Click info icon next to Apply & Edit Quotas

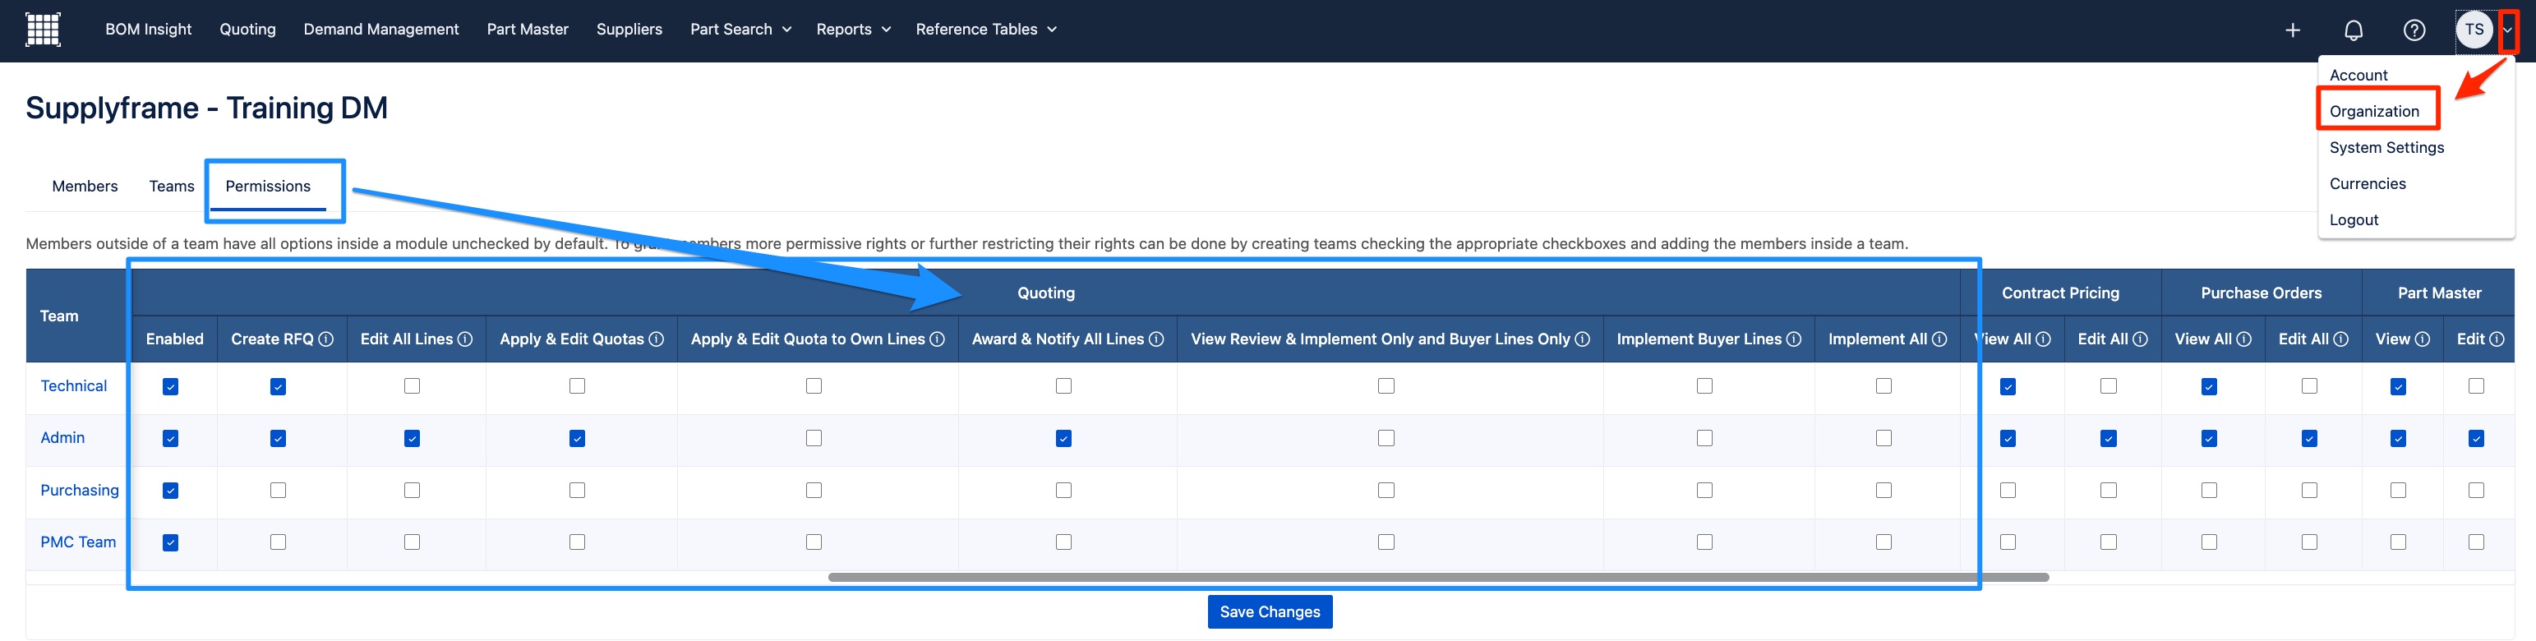(x=657, y=339)
